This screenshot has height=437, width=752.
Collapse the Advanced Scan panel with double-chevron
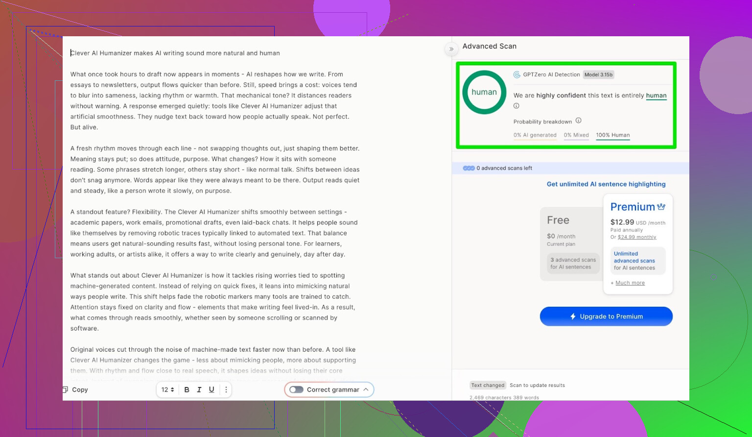point(451,49)
